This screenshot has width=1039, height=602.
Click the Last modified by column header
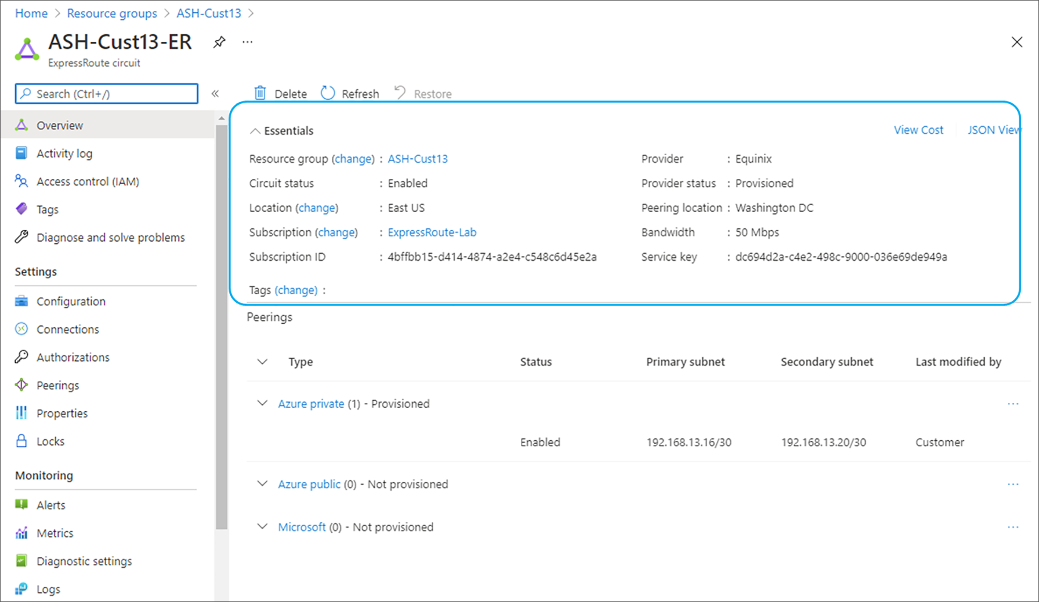pyautogui.click(x=958, y=362)
